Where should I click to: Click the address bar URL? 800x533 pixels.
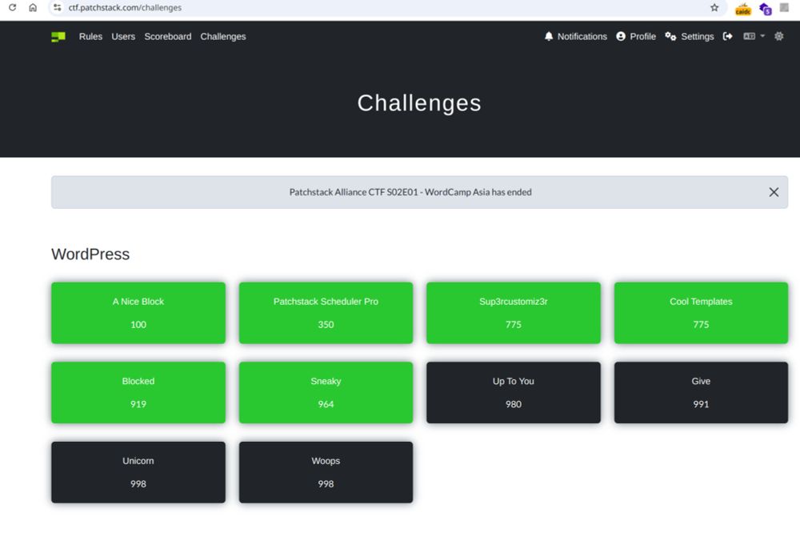pyautogui.click(x=125, y=8)
